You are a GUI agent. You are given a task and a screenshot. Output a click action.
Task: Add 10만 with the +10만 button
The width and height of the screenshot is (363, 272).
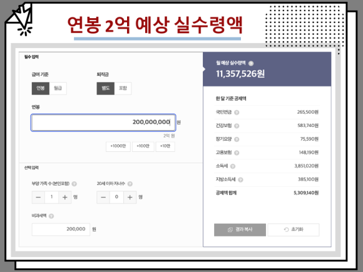165,146
